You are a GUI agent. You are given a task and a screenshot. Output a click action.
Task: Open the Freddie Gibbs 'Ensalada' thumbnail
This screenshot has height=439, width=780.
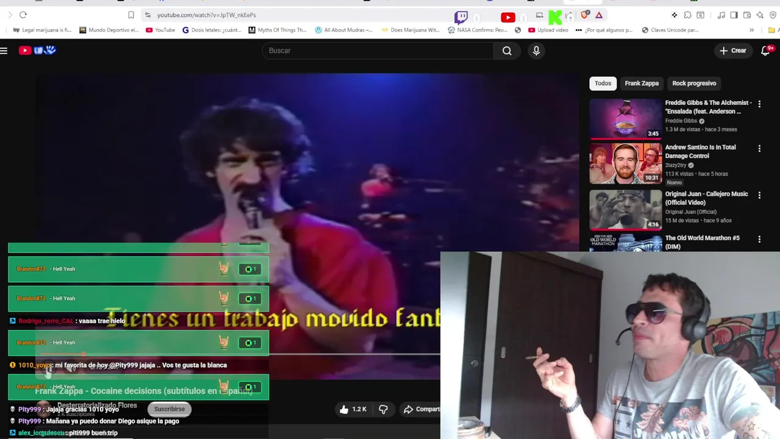pyautogui.click(x=625, y=119)
